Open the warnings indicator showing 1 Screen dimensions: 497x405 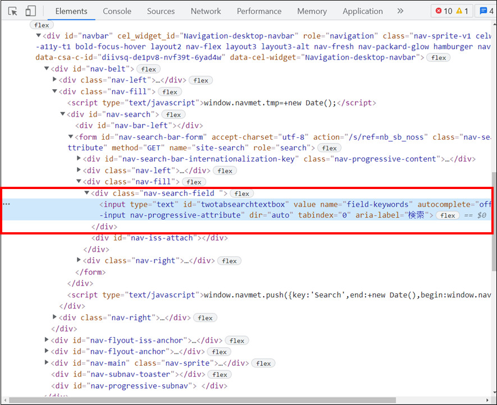(x=462, y=11)
